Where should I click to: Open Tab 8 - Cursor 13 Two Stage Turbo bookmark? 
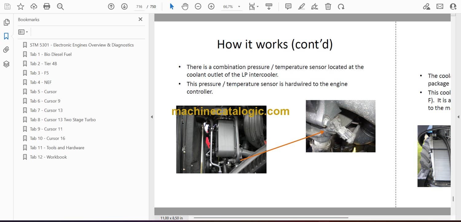(x=63, y=120)
